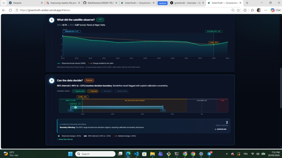Click the World Bank Global Gas Flaring Tracker text
This screenshot has height=158, width=282.
point(98,67)
